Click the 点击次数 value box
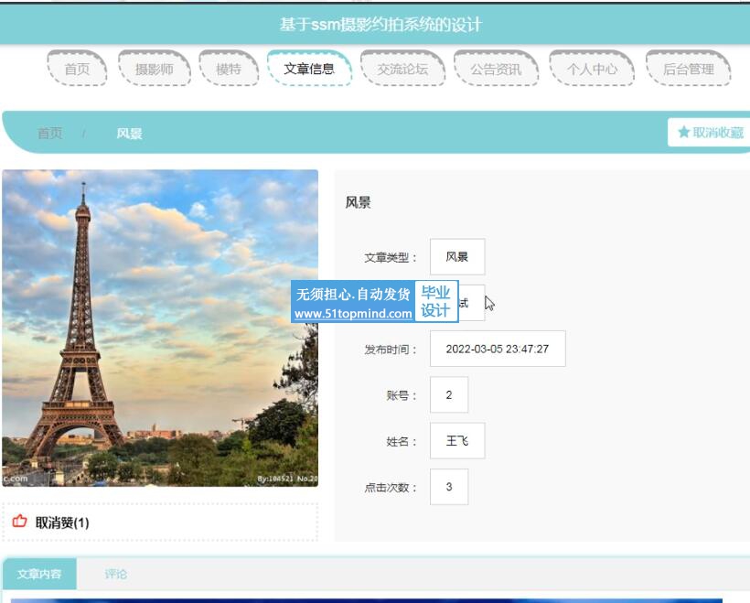This screenshot has width=750, height=603. pyautogui.click(x=448, y=487)
